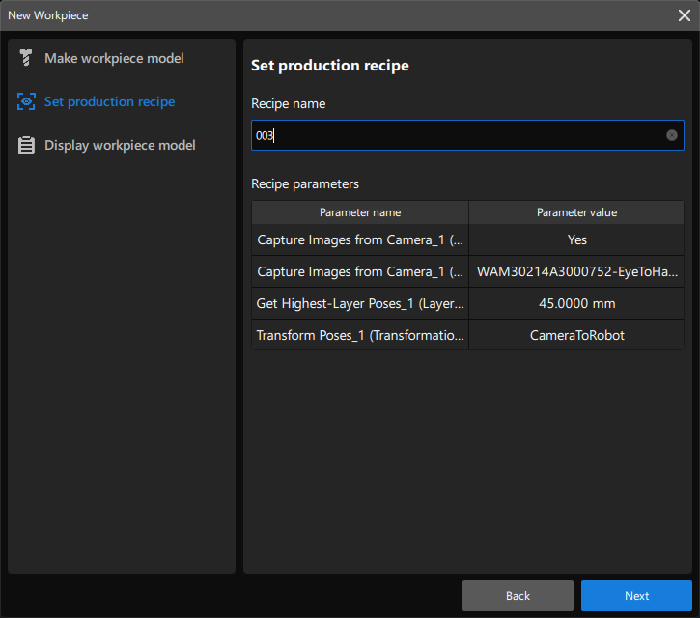This screenshot has width=700, height=618.
Task: Open the CameraToRobot value cell
Action: click(x=576, y=336)
